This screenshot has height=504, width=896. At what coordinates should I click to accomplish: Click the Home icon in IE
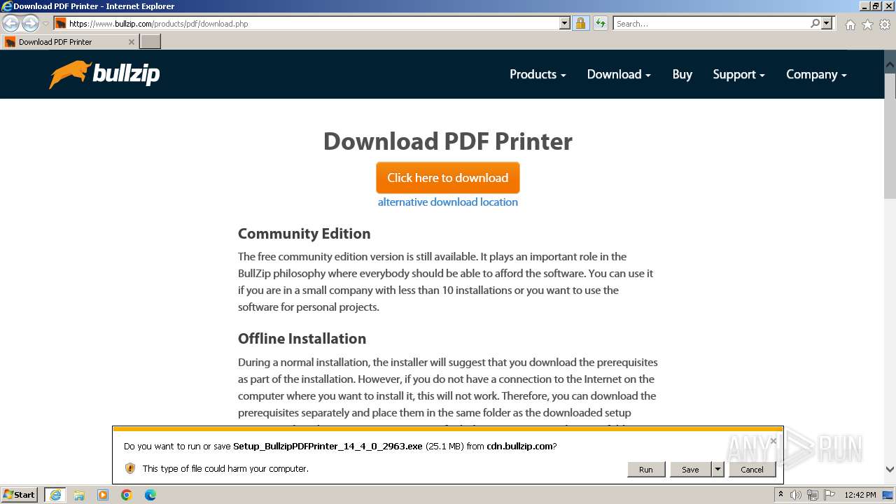(850, 24)
